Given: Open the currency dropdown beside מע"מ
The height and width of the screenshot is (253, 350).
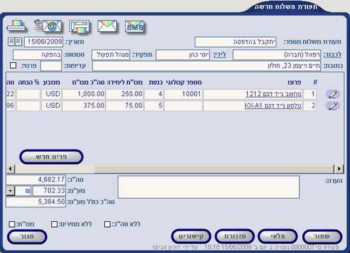Looking at the screenshot, I should point(10,191).
